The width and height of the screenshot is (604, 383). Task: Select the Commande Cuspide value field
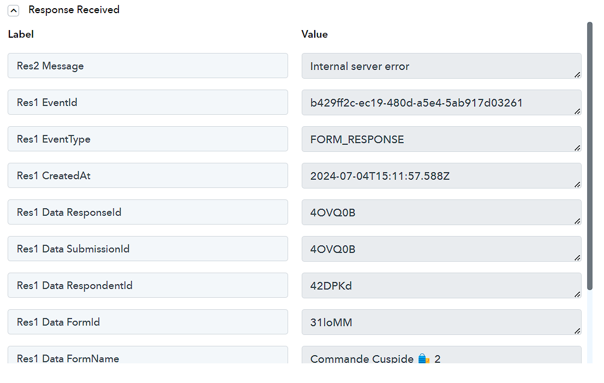[441, 355]
